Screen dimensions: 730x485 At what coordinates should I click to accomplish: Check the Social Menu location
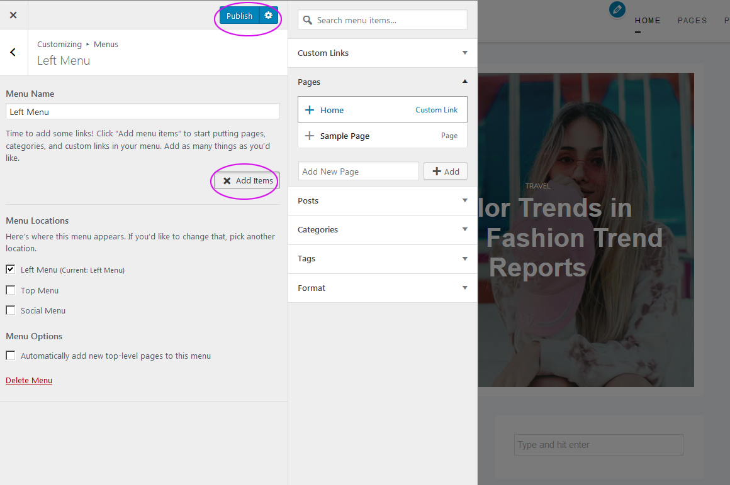(10, 310)
